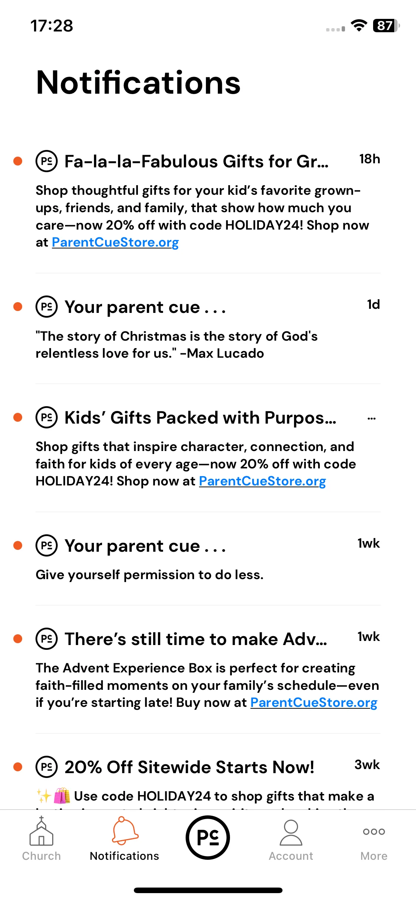Tap the unread dot on Advent notification

[x=18, y=639]
